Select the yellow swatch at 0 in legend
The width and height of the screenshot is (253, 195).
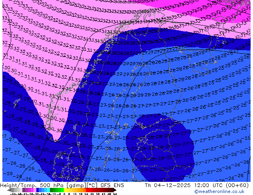(65, 190)
